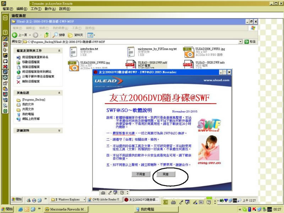Click local taskbar 開始 Start button

coord(7,209)
